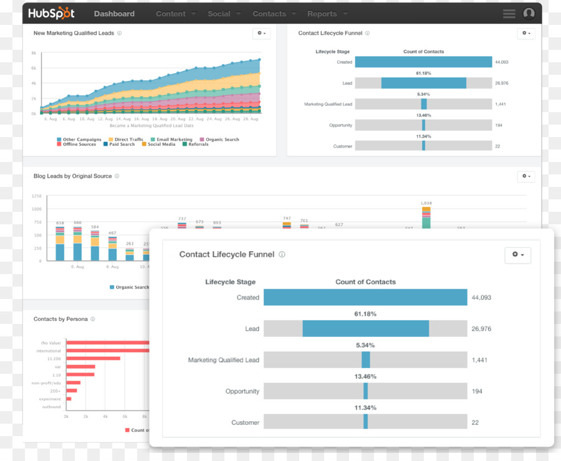Viewport: 561px width, 461px height.
Task: Open the Content menu
Action: [171, 14]
